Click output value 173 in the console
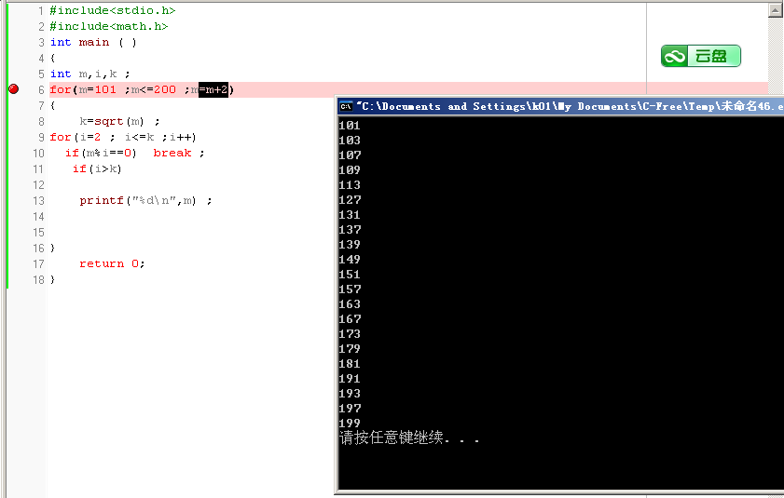The image size is (784, 498). click(x=350, y=333)
